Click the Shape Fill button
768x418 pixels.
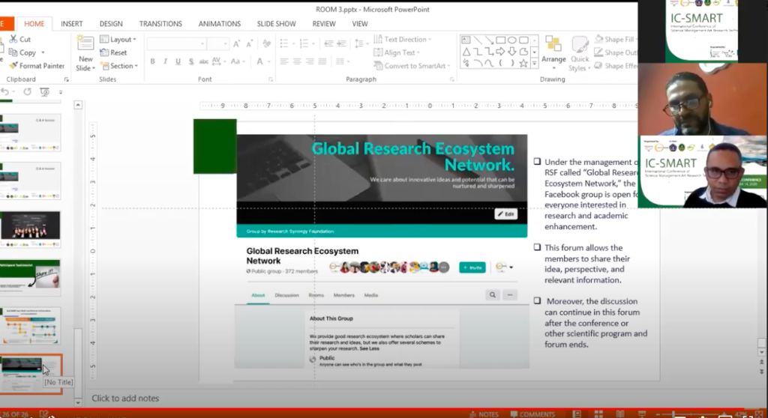tap(615, 39)
